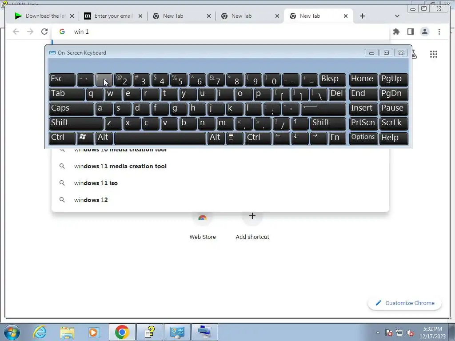Click the Chrome back arrow

[16, 32]
